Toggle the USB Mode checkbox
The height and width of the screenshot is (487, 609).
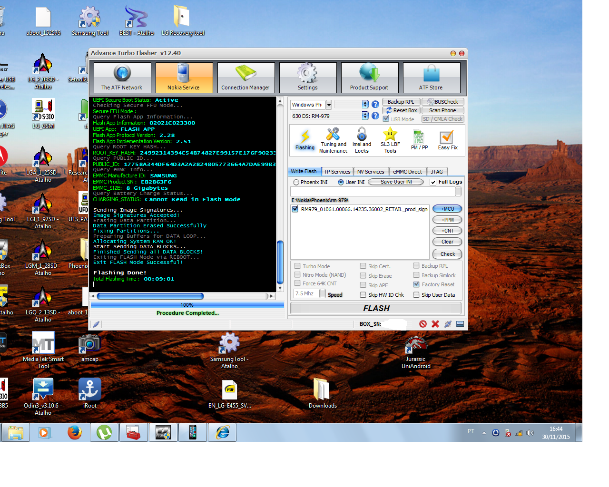[386, 119]
